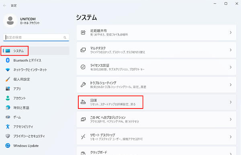Image resolution: width=241 pixels, height=155 pixels.
Task: Click the Bluetooth icon in the sidebar
Action: pos(8,60)
